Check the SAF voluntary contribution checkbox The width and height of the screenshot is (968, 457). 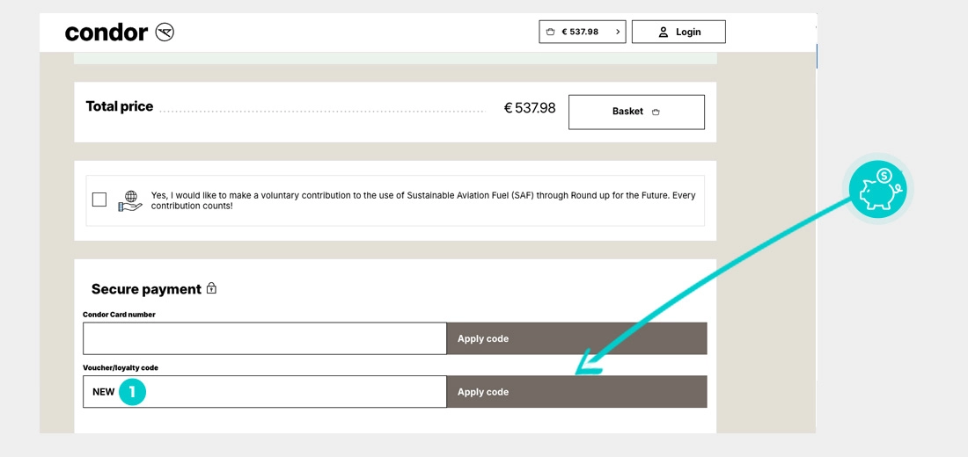point(99,199)
